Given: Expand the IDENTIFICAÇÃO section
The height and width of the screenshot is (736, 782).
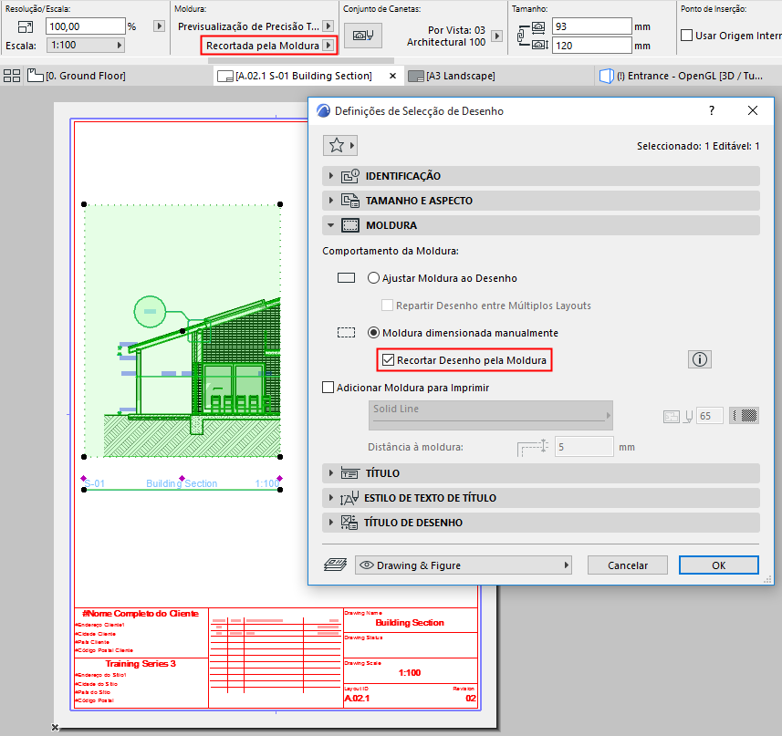Looking at the screenshot, I should [541, 176].
